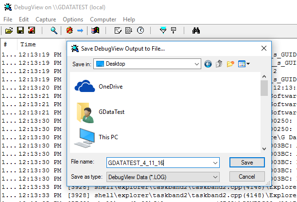Click the Create New Folder icon
The width and height of the screenshot is (297, 202).
pos(230,64)
